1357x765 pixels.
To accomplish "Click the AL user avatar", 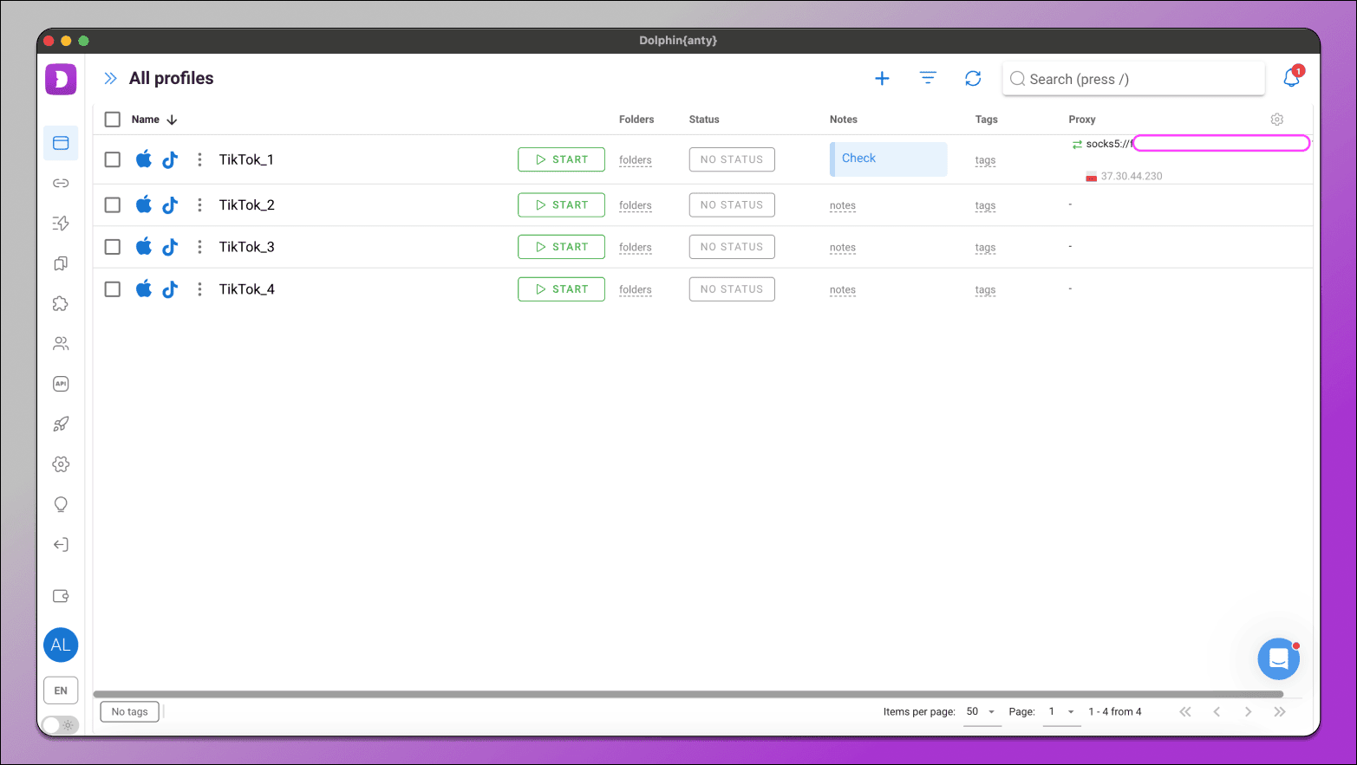I will click(x=61, y=645).
